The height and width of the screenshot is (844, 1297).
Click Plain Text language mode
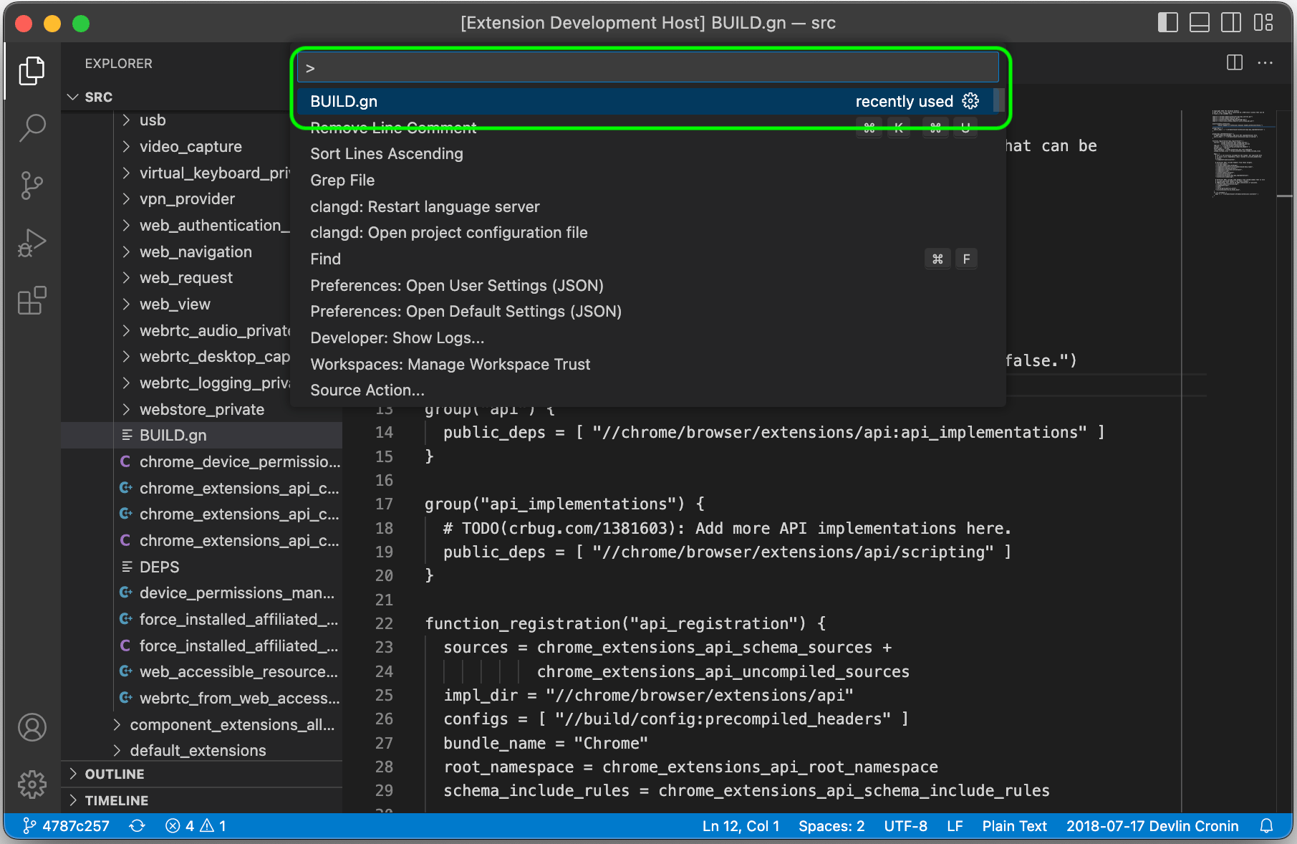[x=1014, y=826]
